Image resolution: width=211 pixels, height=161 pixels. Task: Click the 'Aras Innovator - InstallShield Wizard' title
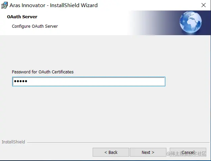pos(53,5)
